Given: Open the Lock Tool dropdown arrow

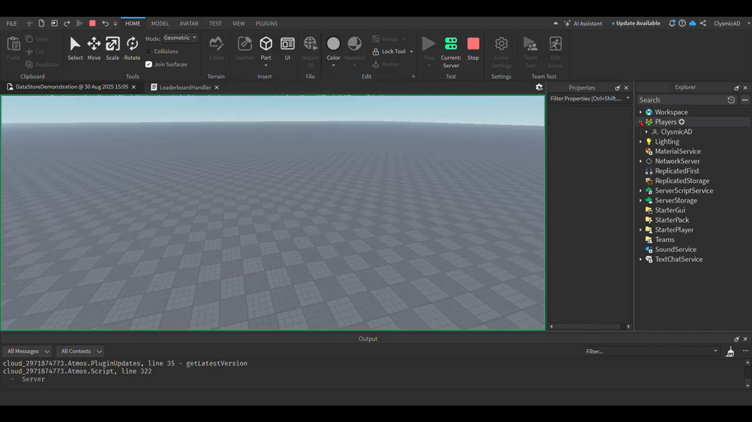Looking at the screenshot, I should coord(411,52).
